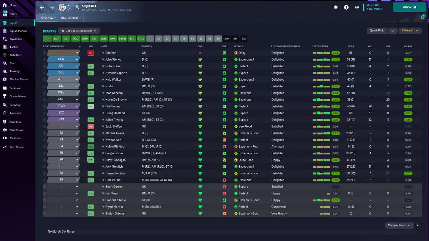Image resolution: width=429 pixels, height=241 pixels.
Task: Click the Quick Pick button
Action: [x=377, y=31]
